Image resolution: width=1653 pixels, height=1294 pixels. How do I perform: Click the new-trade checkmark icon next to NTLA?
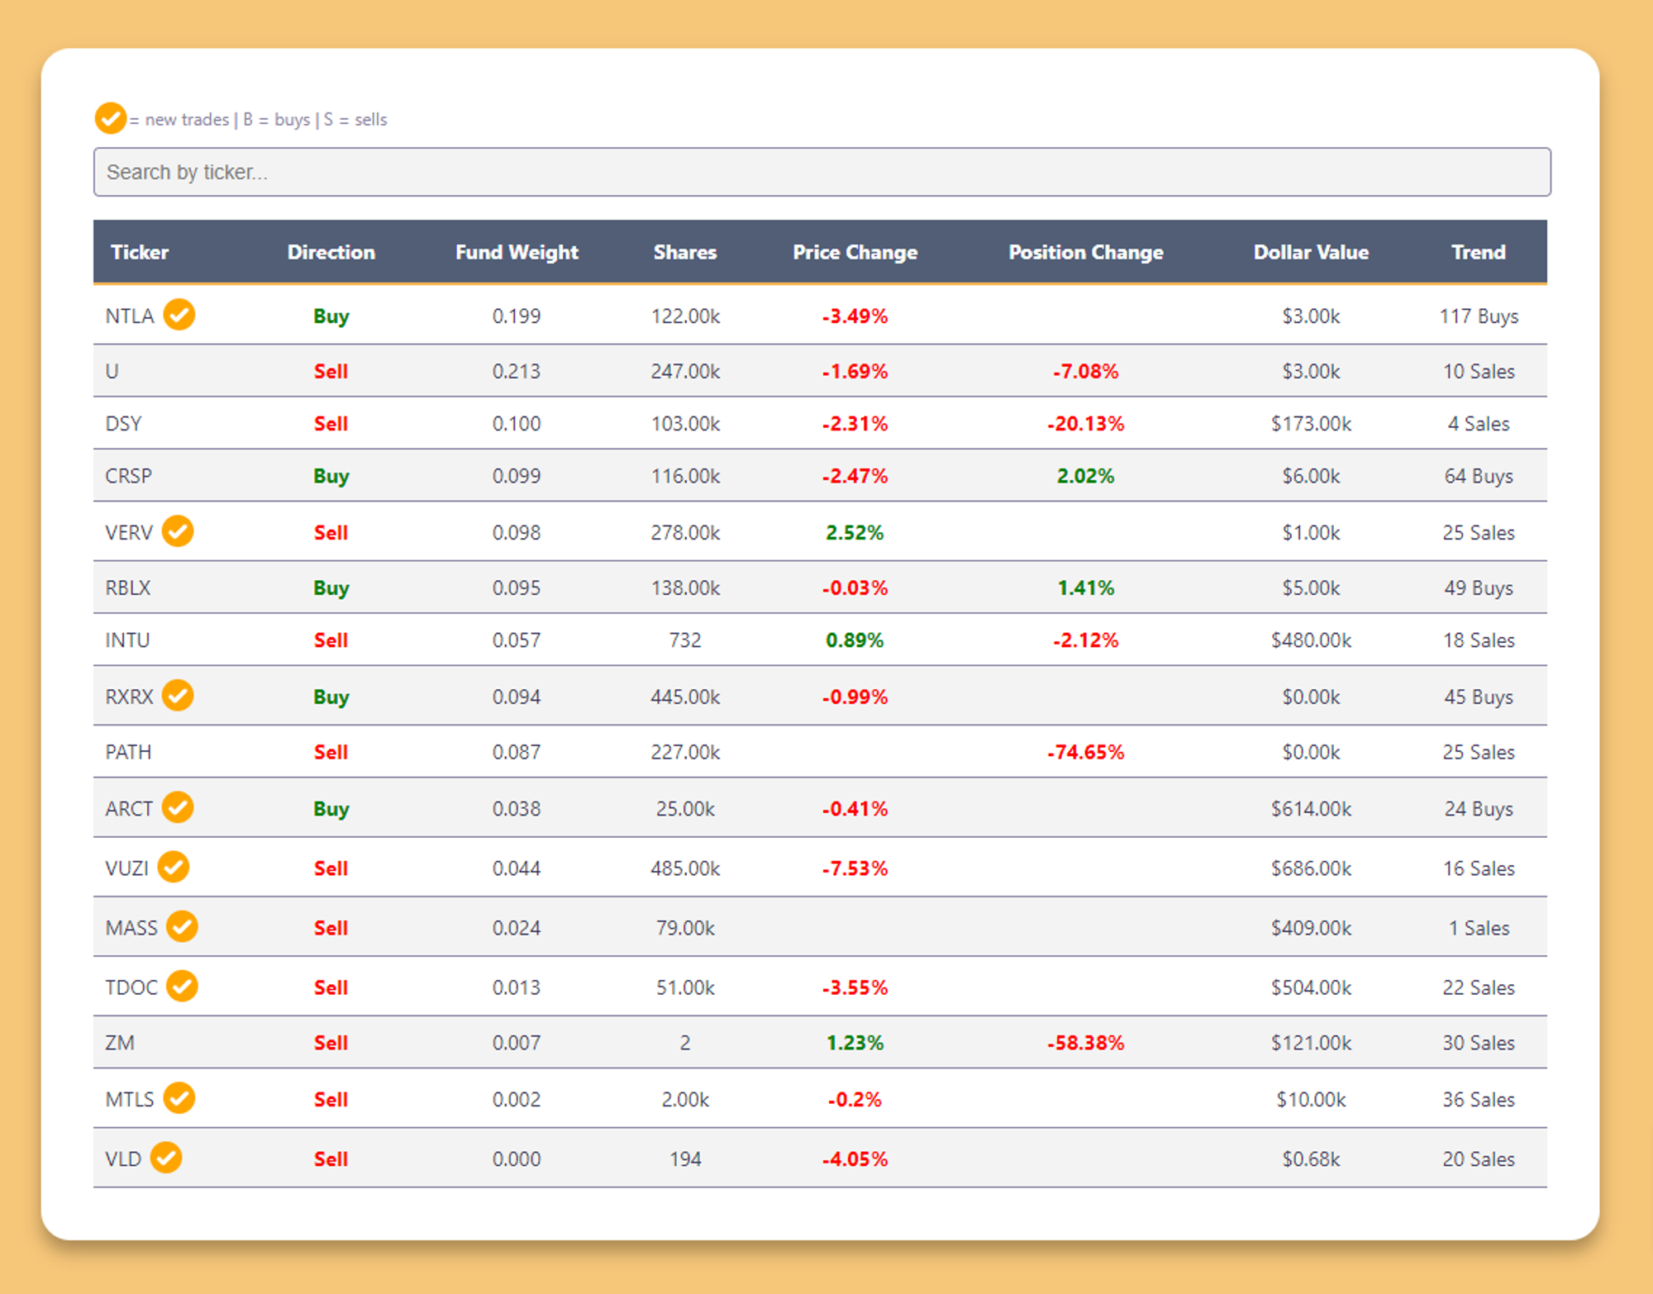(x=179, y=315)
